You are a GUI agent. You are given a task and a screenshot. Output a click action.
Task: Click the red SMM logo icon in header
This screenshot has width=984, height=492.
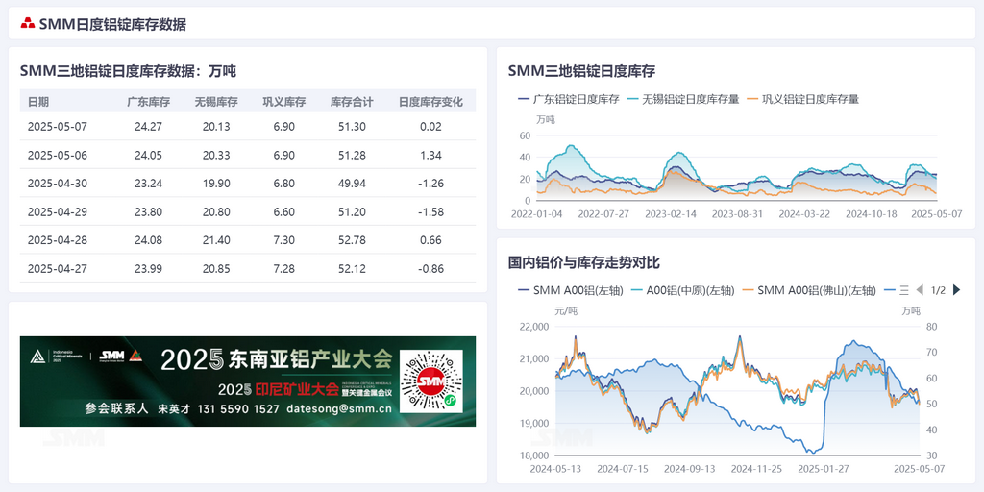[28, 24]
